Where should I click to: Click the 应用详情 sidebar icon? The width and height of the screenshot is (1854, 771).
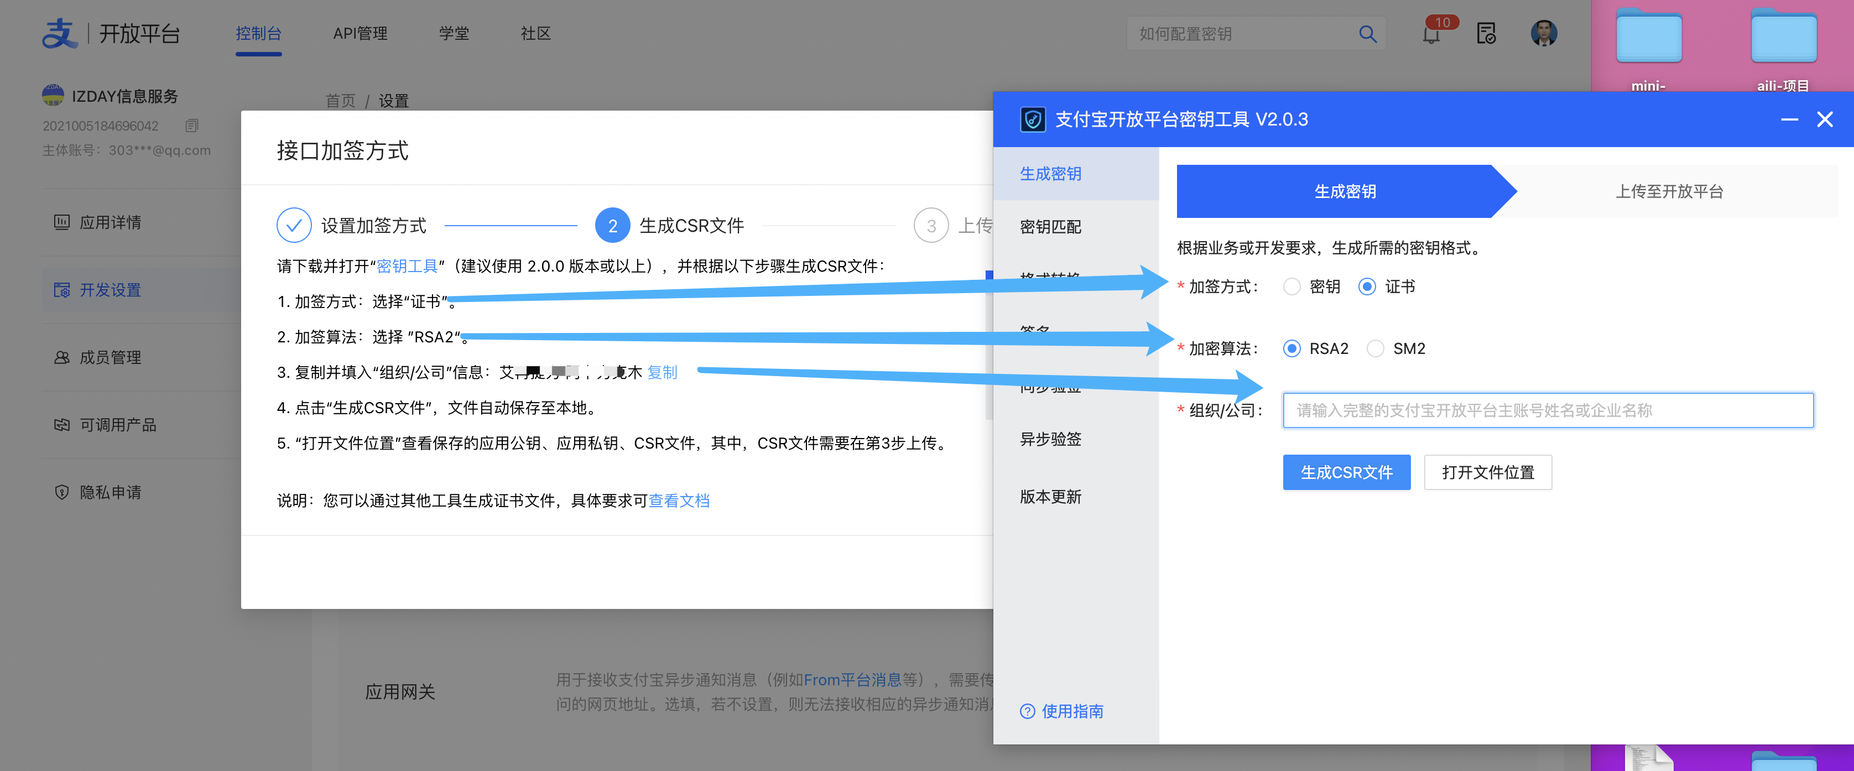point(62,222)
